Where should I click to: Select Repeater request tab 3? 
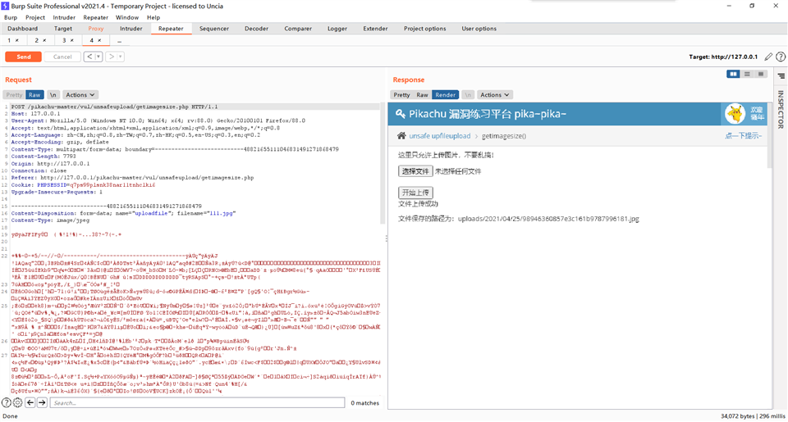click(x=64, y=40)
